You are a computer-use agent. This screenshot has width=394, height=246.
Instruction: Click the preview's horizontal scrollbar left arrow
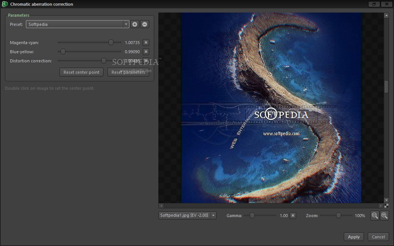pos(161,206)
